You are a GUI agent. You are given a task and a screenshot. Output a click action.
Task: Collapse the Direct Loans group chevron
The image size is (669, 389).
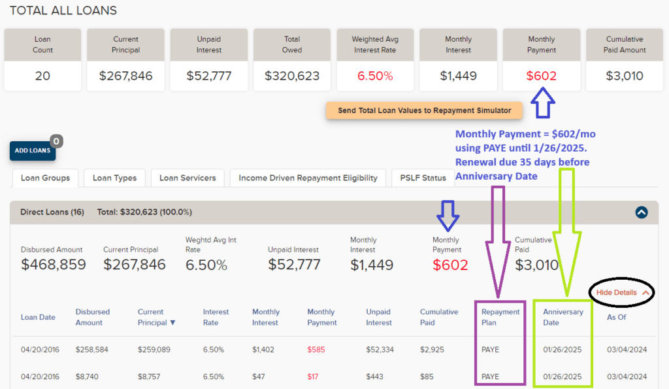[641, 212]
